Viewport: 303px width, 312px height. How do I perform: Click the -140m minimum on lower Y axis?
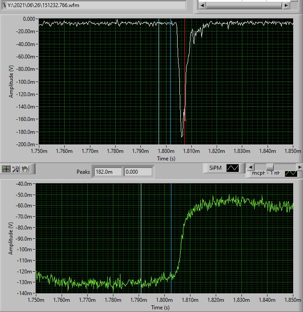coord(24,293)
